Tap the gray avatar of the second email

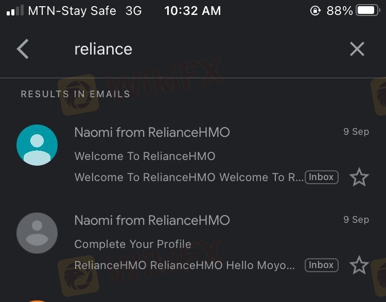tap(37, 233)
